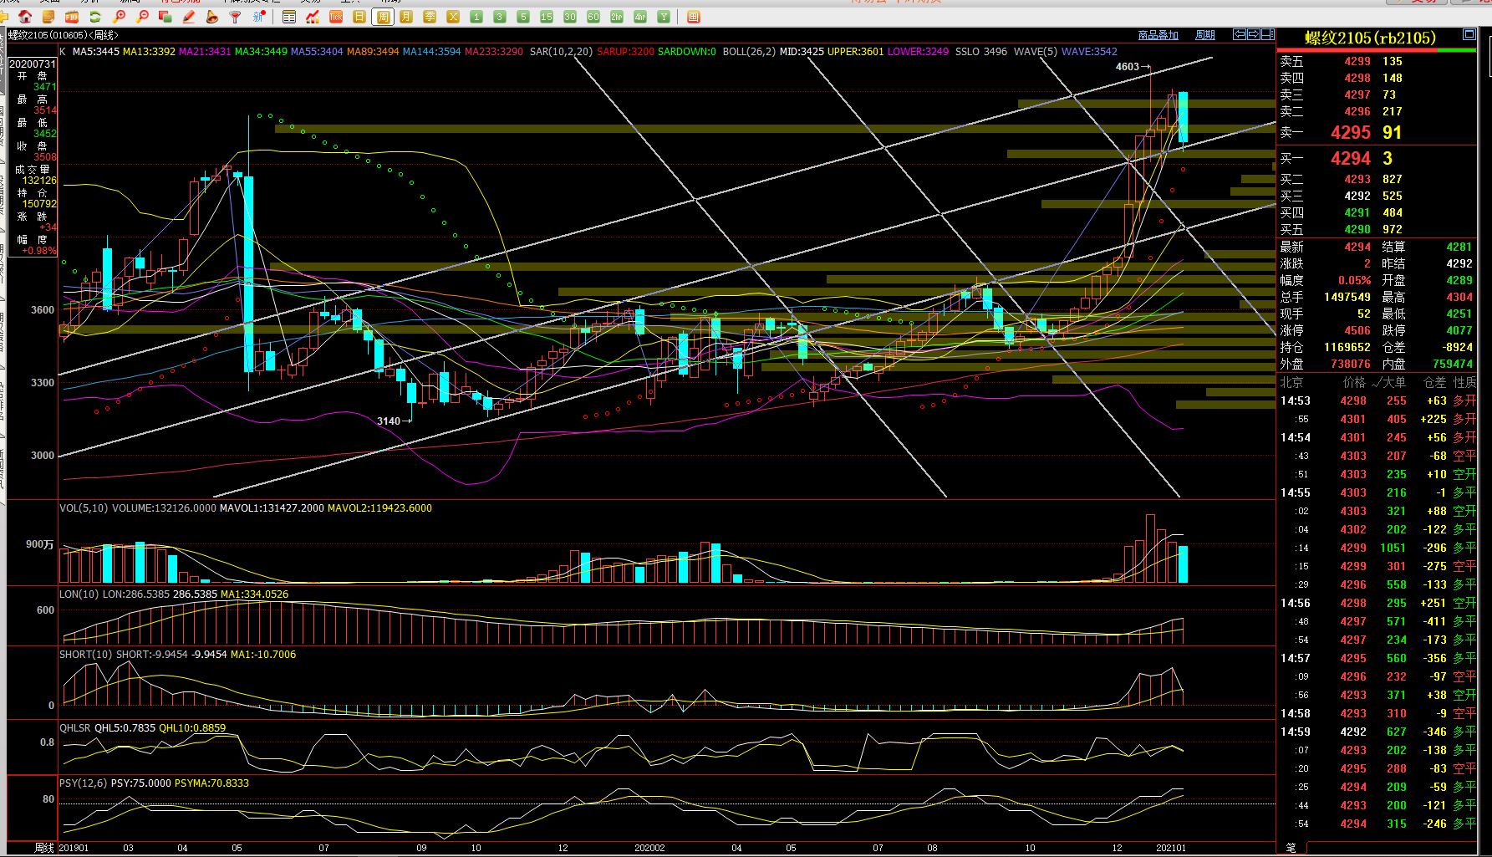Select the 4hr period button
This screenshot has width=1492, height=857.
(x=640, y=17)
